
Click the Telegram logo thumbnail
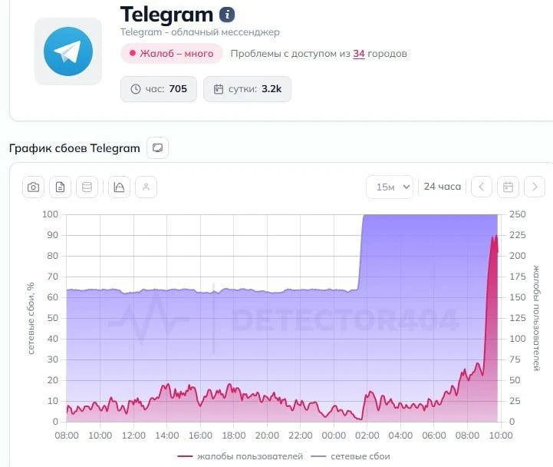pos(68,51)
